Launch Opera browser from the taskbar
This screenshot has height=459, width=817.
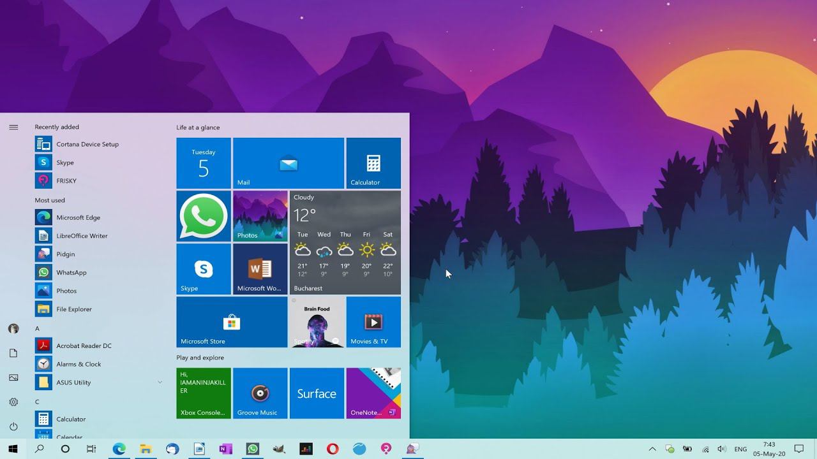pyautogui.click(x=333, y=449)
